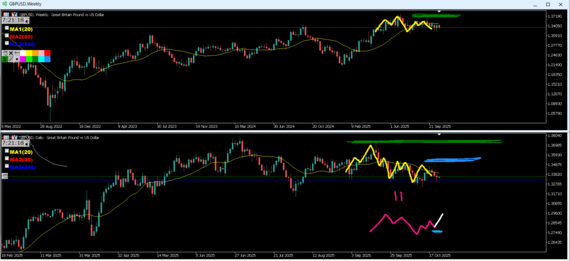Click the green number 3 line width button
The height and width of the screenshot is (261, 570).
coord(4,59)
